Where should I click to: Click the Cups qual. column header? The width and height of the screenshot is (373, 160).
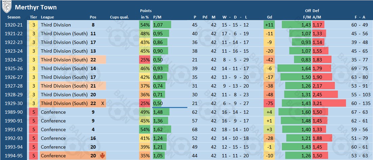[x=119, y=17]
